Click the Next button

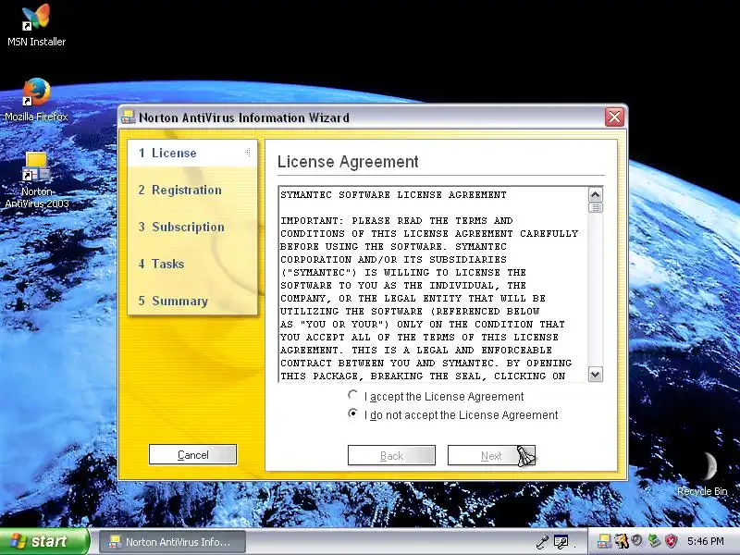pos(491,455)
